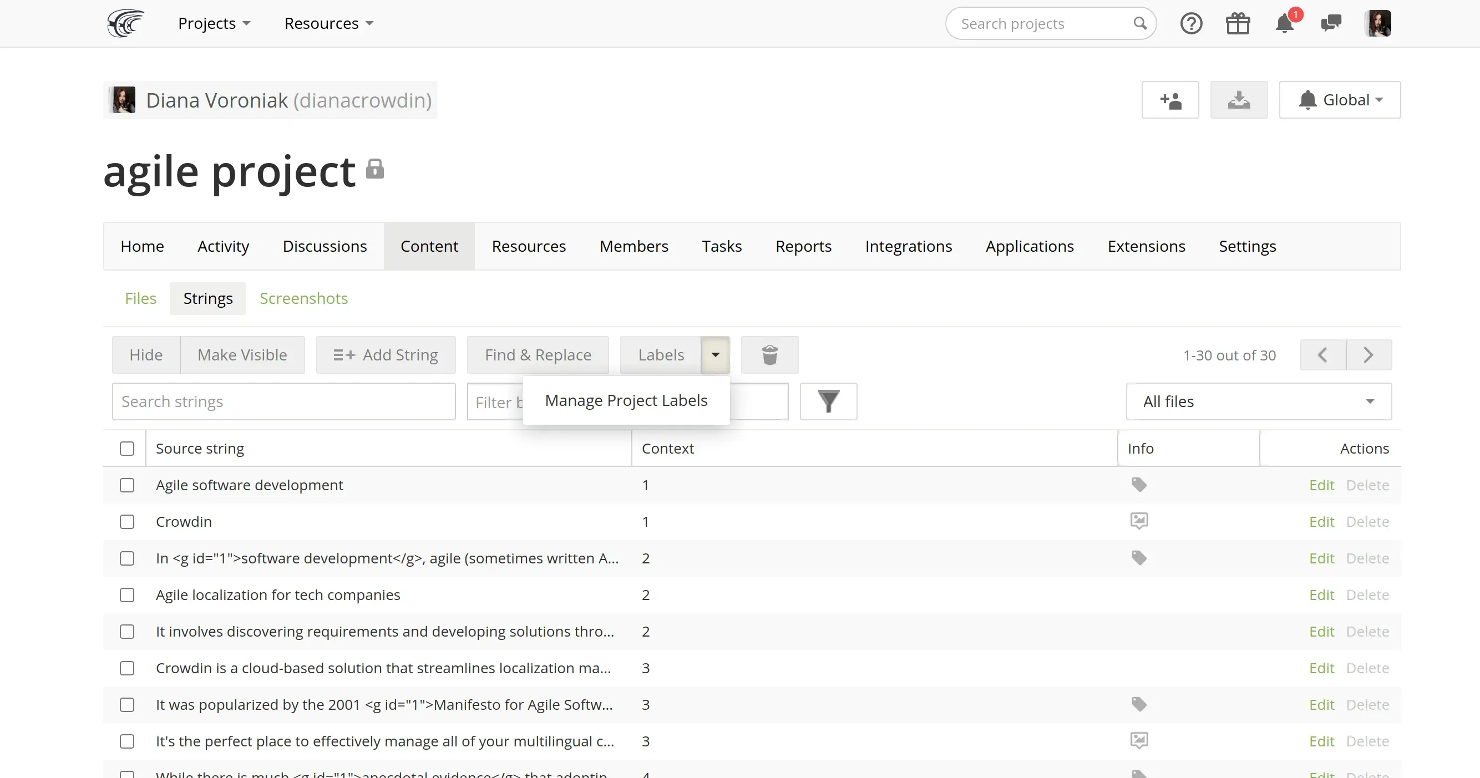Open the Global notifications dropdown
The width and height of the screenshot is (1480, 778).
pos(1339,100)
